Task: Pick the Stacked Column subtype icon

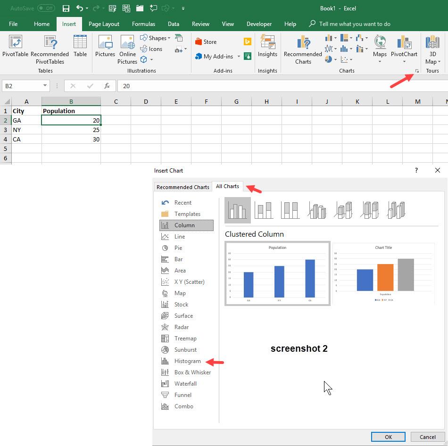Action: tap(264, 210)
